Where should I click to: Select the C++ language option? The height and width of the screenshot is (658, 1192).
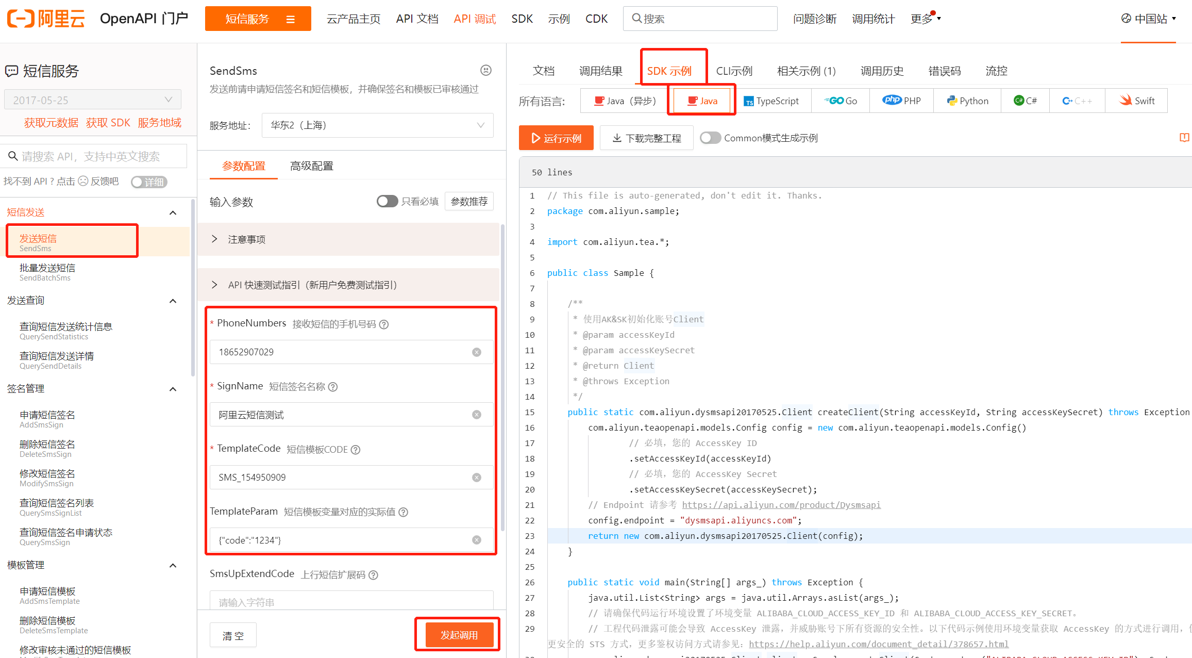click(1077, 101)
